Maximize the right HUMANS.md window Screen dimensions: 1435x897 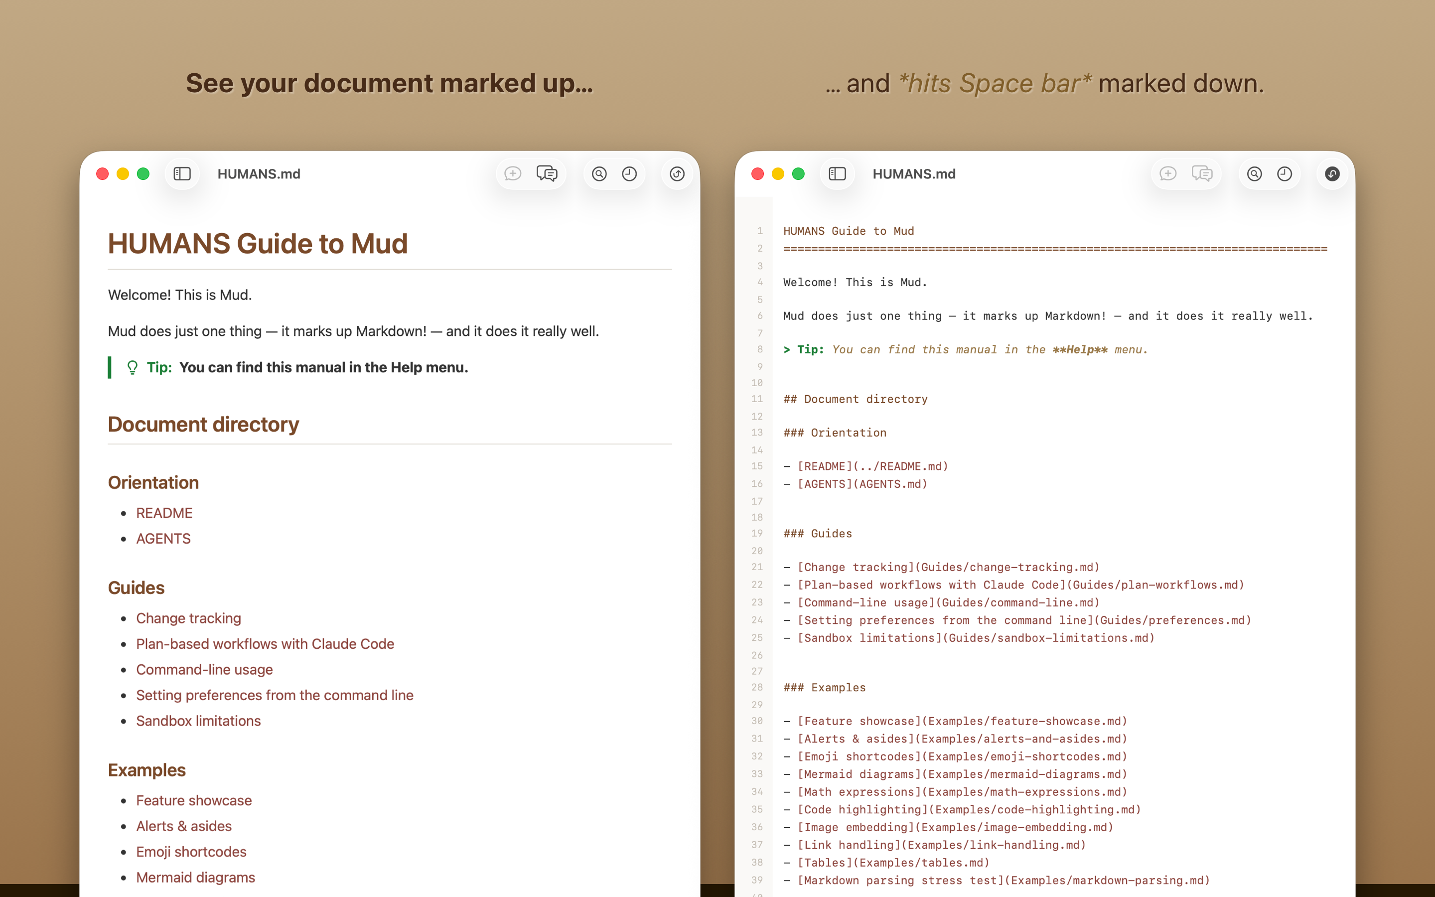(x=798, y=174)
